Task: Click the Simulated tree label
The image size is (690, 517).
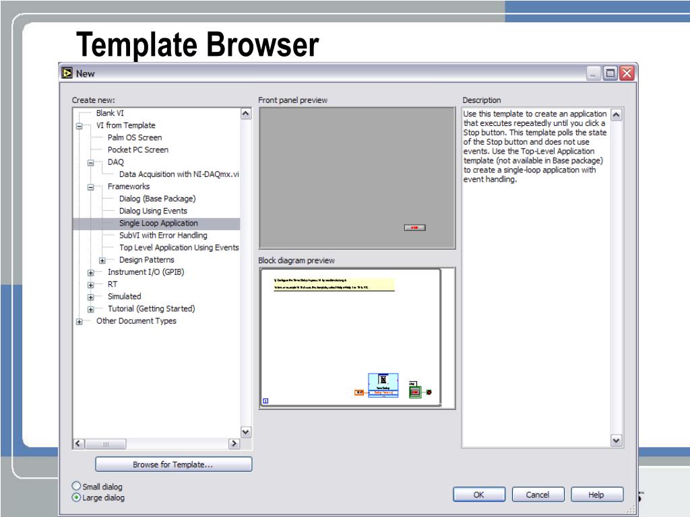Action: click(124, 296)
